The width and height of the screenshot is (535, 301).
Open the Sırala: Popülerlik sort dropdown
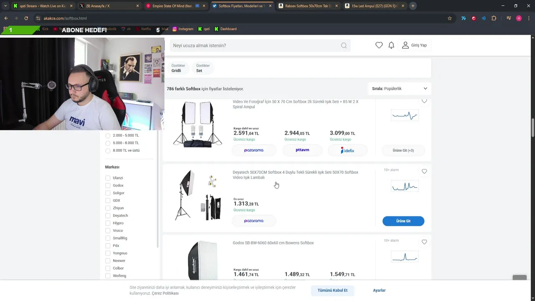pyautogui.click(x=400, y=89)
